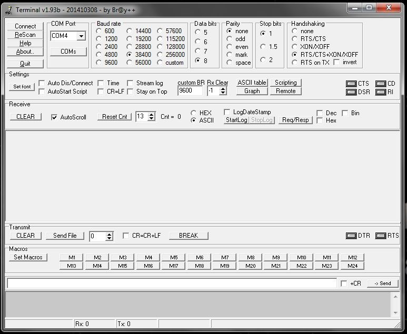Click Send File button

(x=65, y=236)
